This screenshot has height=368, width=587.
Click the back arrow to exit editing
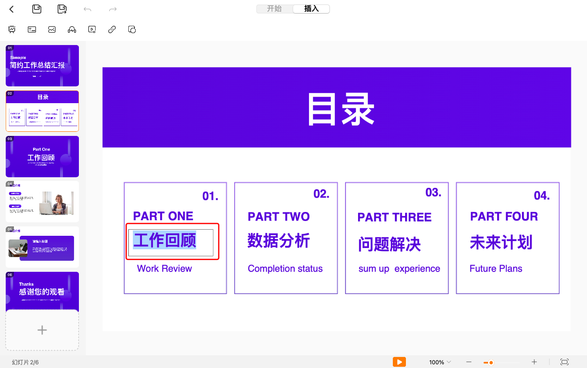click(x=11, y=9)
